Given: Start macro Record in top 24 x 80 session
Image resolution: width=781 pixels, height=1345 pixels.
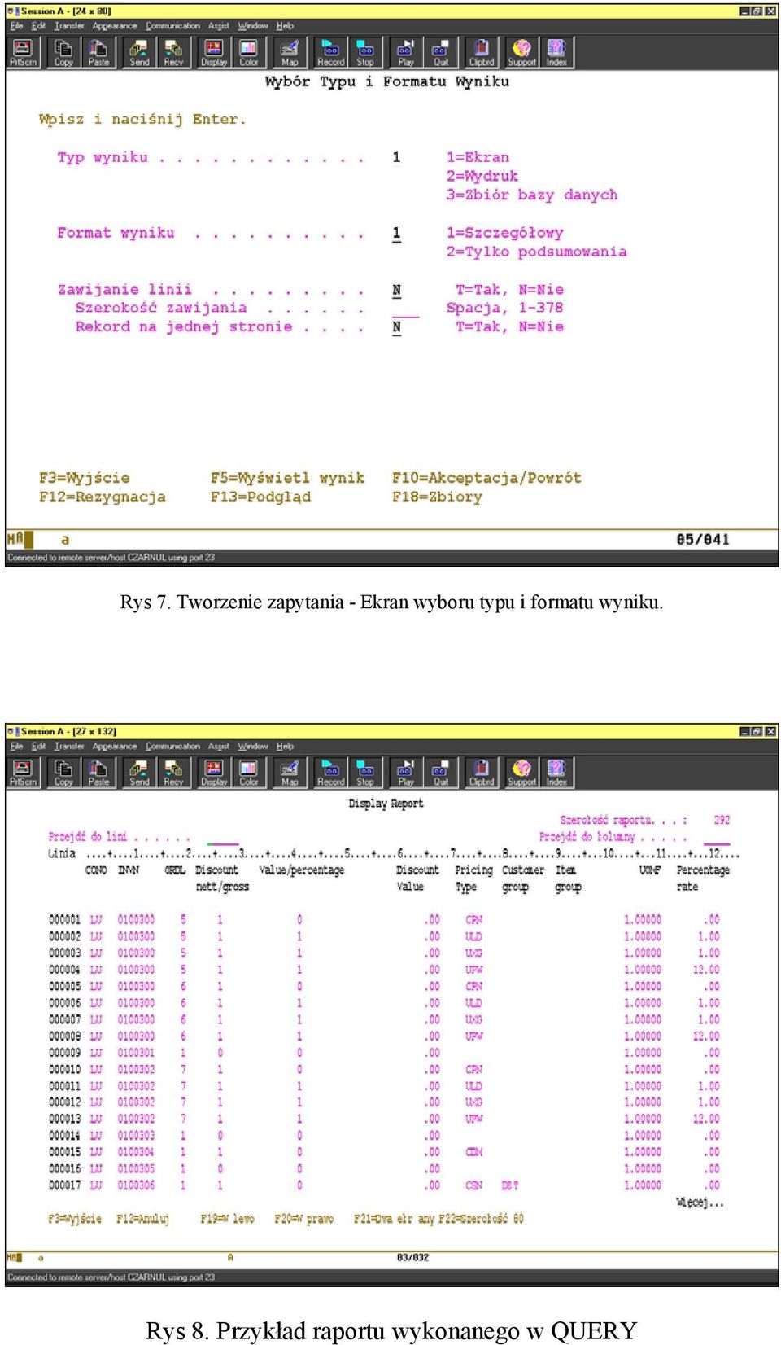Looking at the screenshot, I should pos(330,52).
